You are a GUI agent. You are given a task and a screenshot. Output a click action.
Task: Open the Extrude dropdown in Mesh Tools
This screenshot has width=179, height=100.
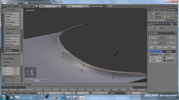12,51
